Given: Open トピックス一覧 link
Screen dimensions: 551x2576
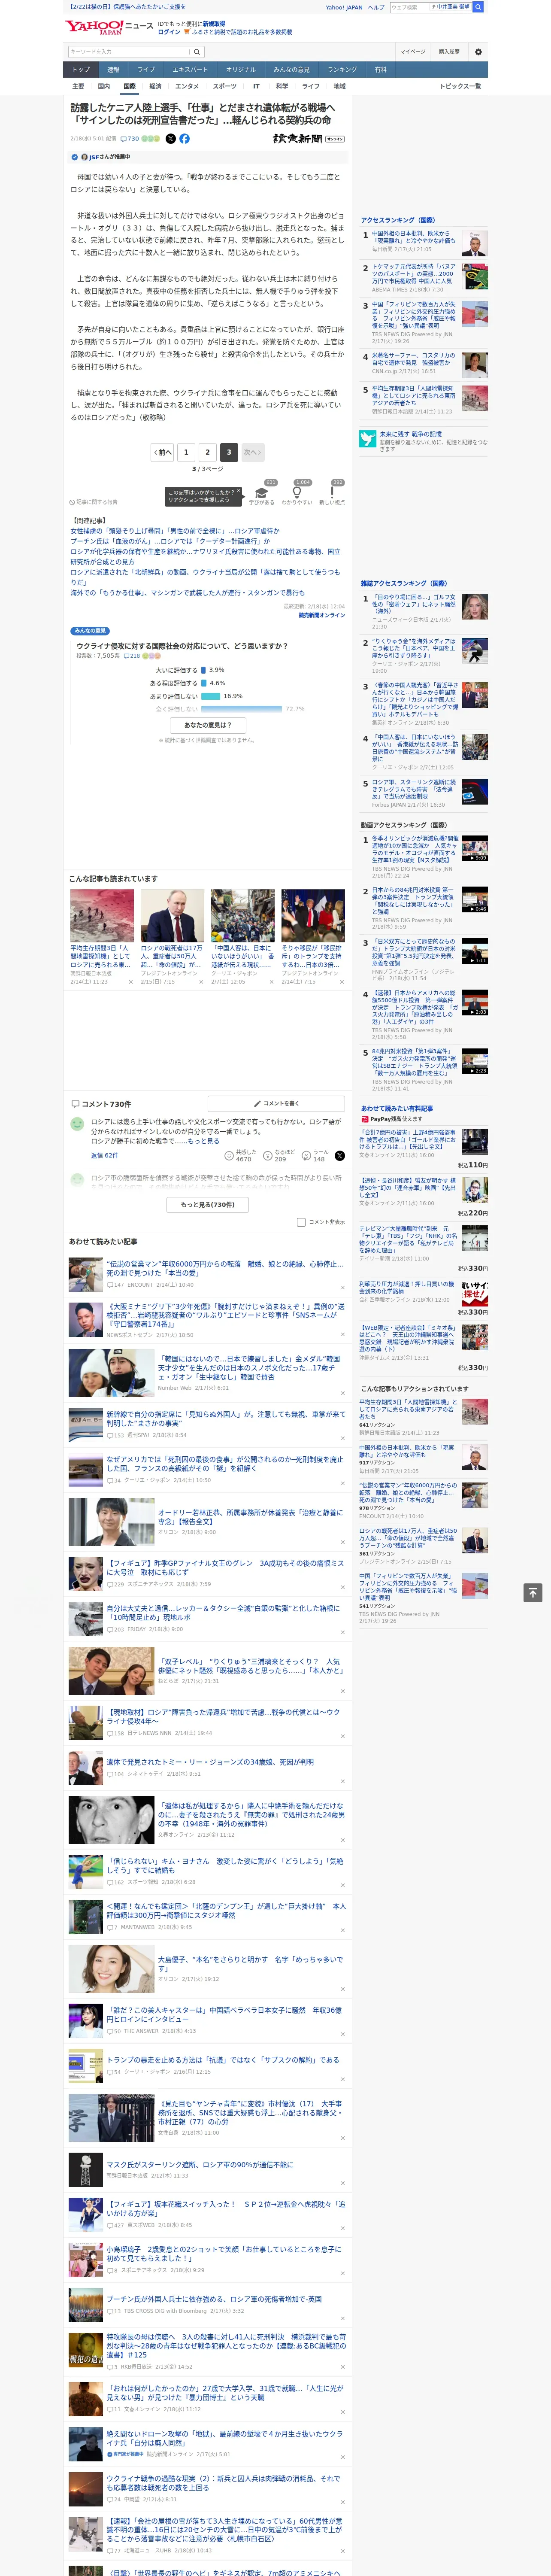Looking at the screenshot, I should (x=460, y=86).
